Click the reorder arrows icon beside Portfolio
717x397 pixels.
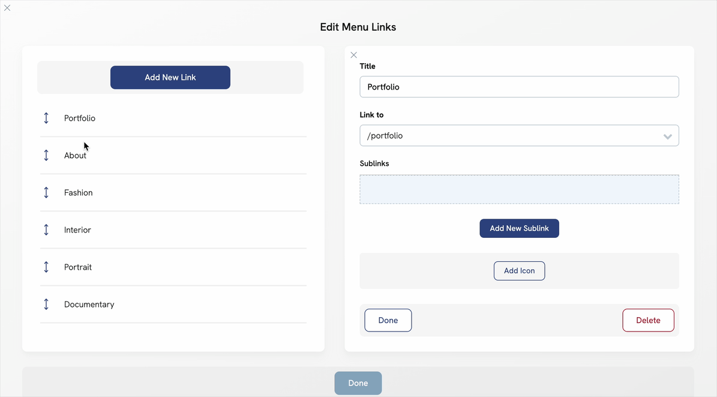coord(46,118)
